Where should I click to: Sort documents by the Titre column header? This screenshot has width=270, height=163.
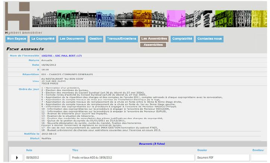pos(75,150)
